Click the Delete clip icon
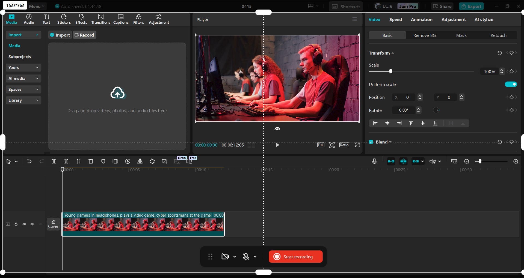 91,161
